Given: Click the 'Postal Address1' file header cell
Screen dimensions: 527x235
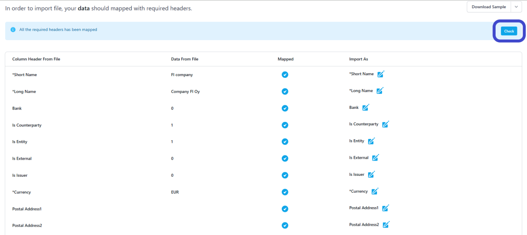Looking at the screenshot, I should pos(27,209).
